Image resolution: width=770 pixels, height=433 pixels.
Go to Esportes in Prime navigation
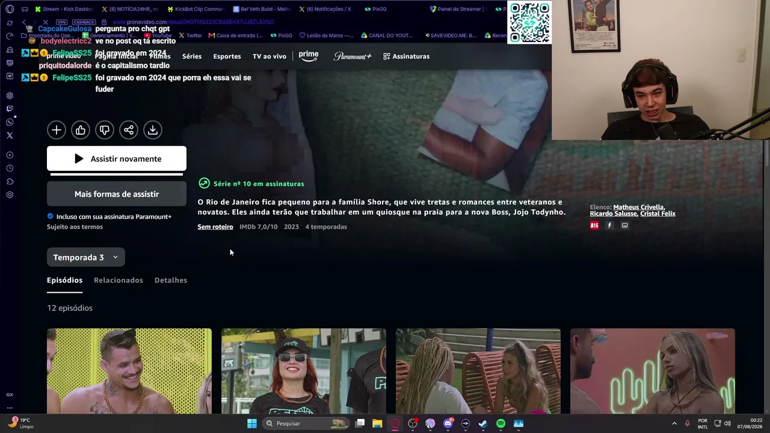[x=227, y=57]
